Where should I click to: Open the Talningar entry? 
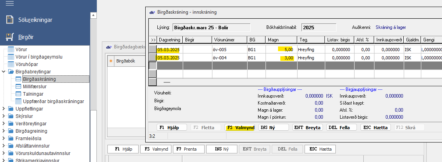point(33,94)
